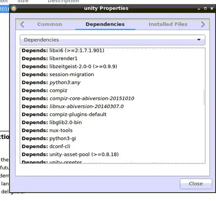The height and width of the screenshot is (201, 216).
Task: Close the Properties window via title bar
Action: click(212, 8)
